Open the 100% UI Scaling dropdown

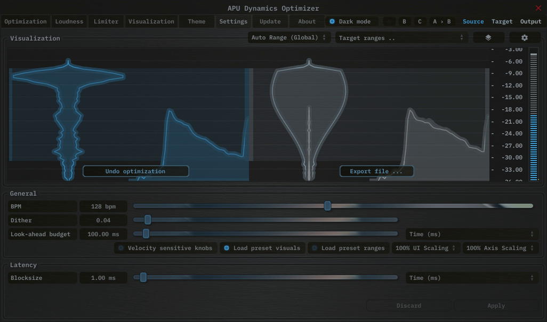pos(425,248)
